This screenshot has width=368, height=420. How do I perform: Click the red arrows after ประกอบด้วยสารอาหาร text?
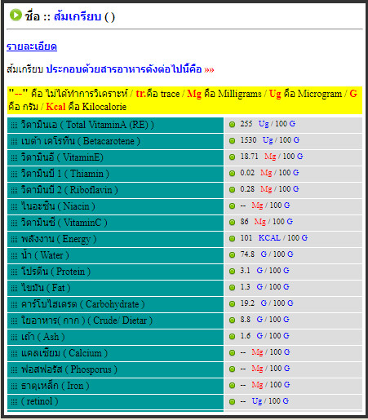click(x=209, y=70)
